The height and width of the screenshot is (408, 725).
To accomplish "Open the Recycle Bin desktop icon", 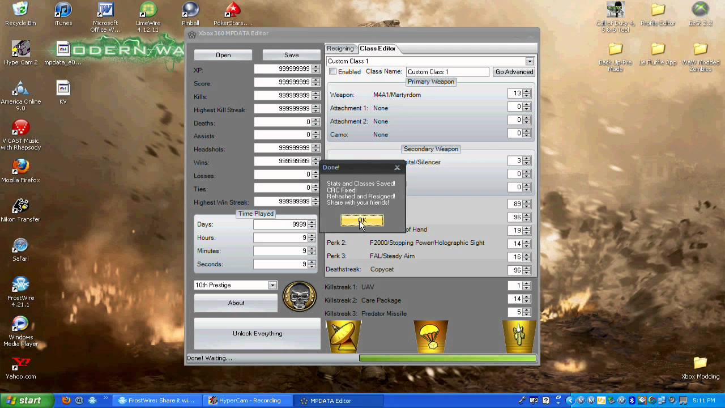I will pos(20,14).
